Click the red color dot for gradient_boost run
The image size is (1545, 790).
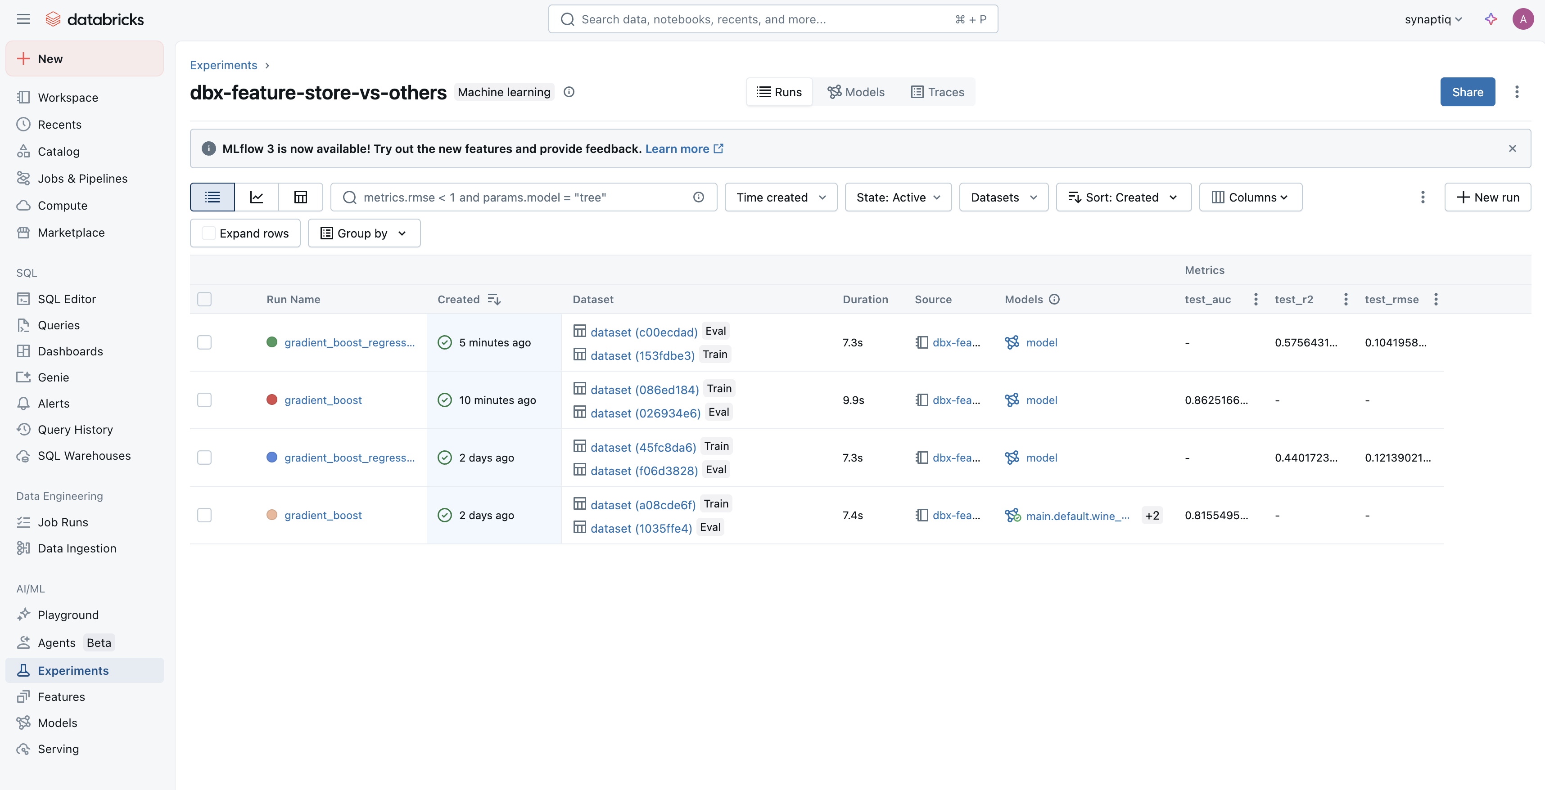[272, 400]
